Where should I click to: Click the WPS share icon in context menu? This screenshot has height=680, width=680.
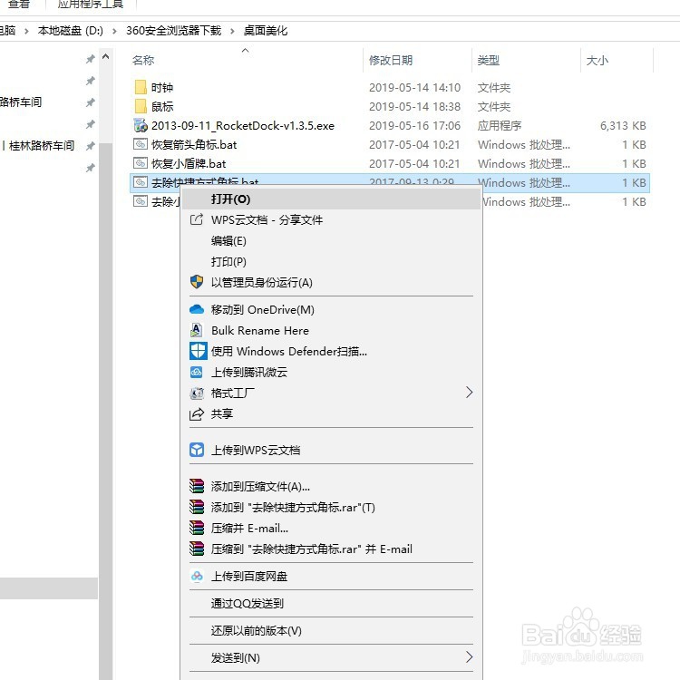tap(197, 219)
